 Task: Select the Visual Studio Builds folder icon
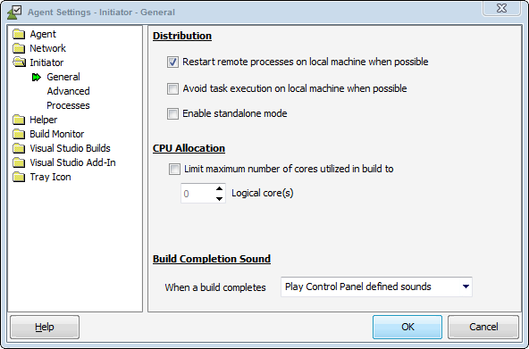coord(19,148)
